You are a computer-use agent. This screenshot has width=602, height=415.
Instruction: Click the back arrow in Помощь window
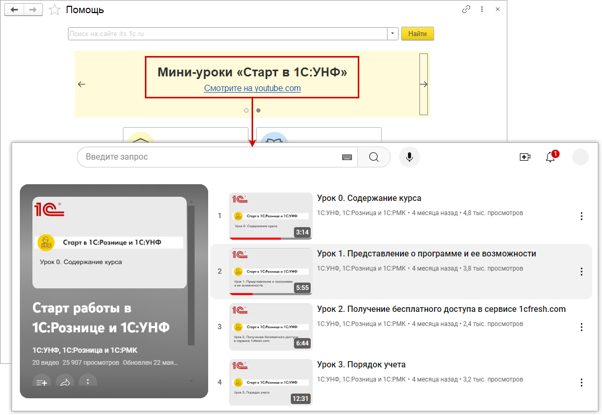tap(14, 9)
